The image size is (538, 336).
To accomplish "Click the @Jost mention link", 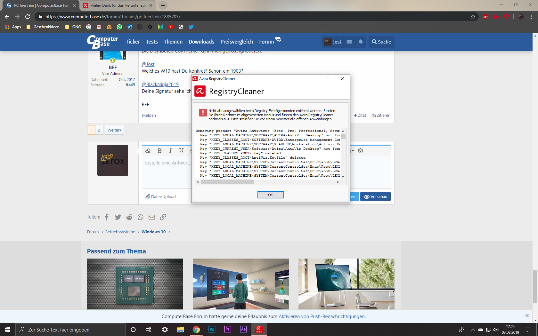I will tap(148, 64).
